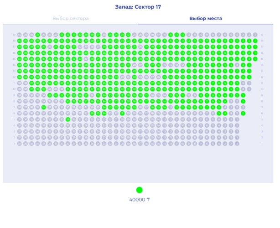Select green seat 37 in row 19
The image size is (280, 228).
coord(37,35)
